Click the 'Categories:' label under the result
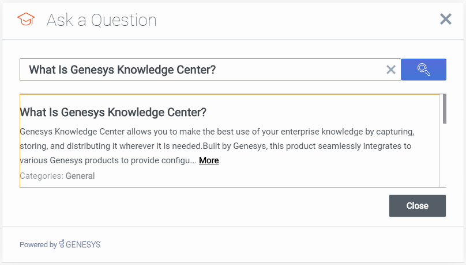Screen dimensions: 466x265 [x=41, y=176]
